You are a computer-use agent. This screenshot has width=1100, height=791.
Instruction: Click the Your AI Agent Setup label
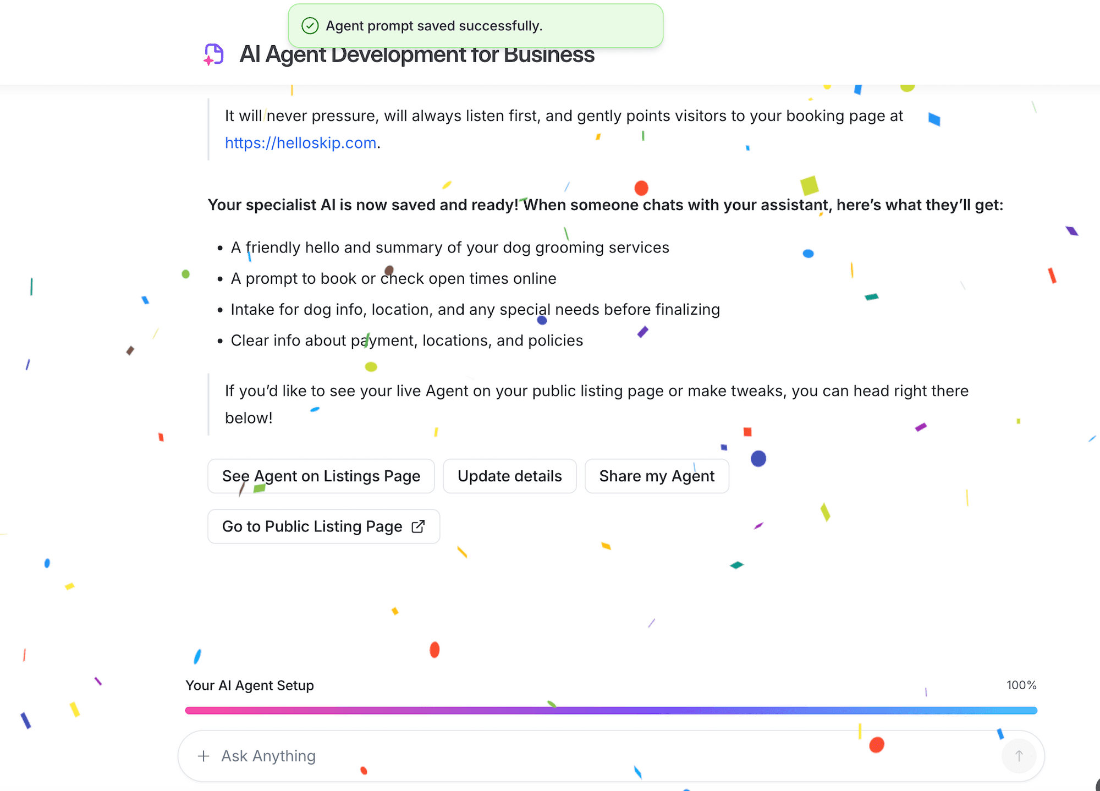tap(250, 685)
